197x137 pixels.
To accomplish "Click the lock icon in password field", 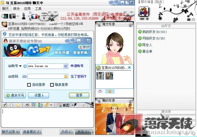I will (66, 76).
